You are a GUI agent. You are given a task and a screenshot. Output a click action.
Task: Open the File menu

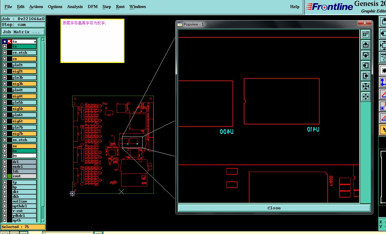tap(8, 7)
